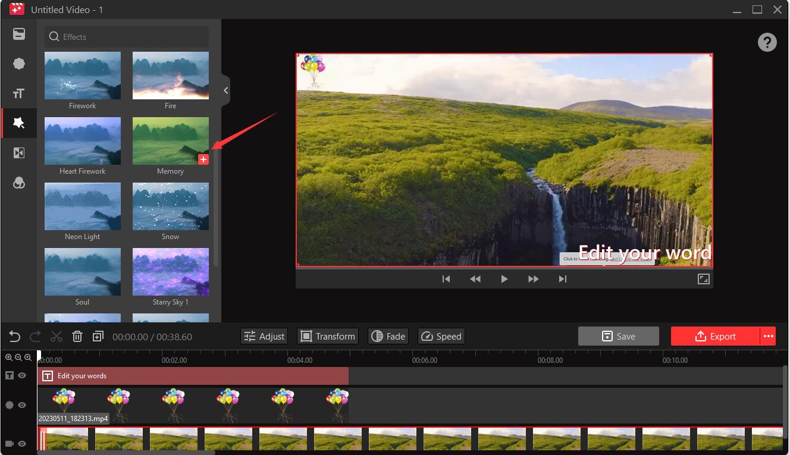Open the Help question mark
Image resolution: width=790 pixels, height=455 pixels.
767,42
